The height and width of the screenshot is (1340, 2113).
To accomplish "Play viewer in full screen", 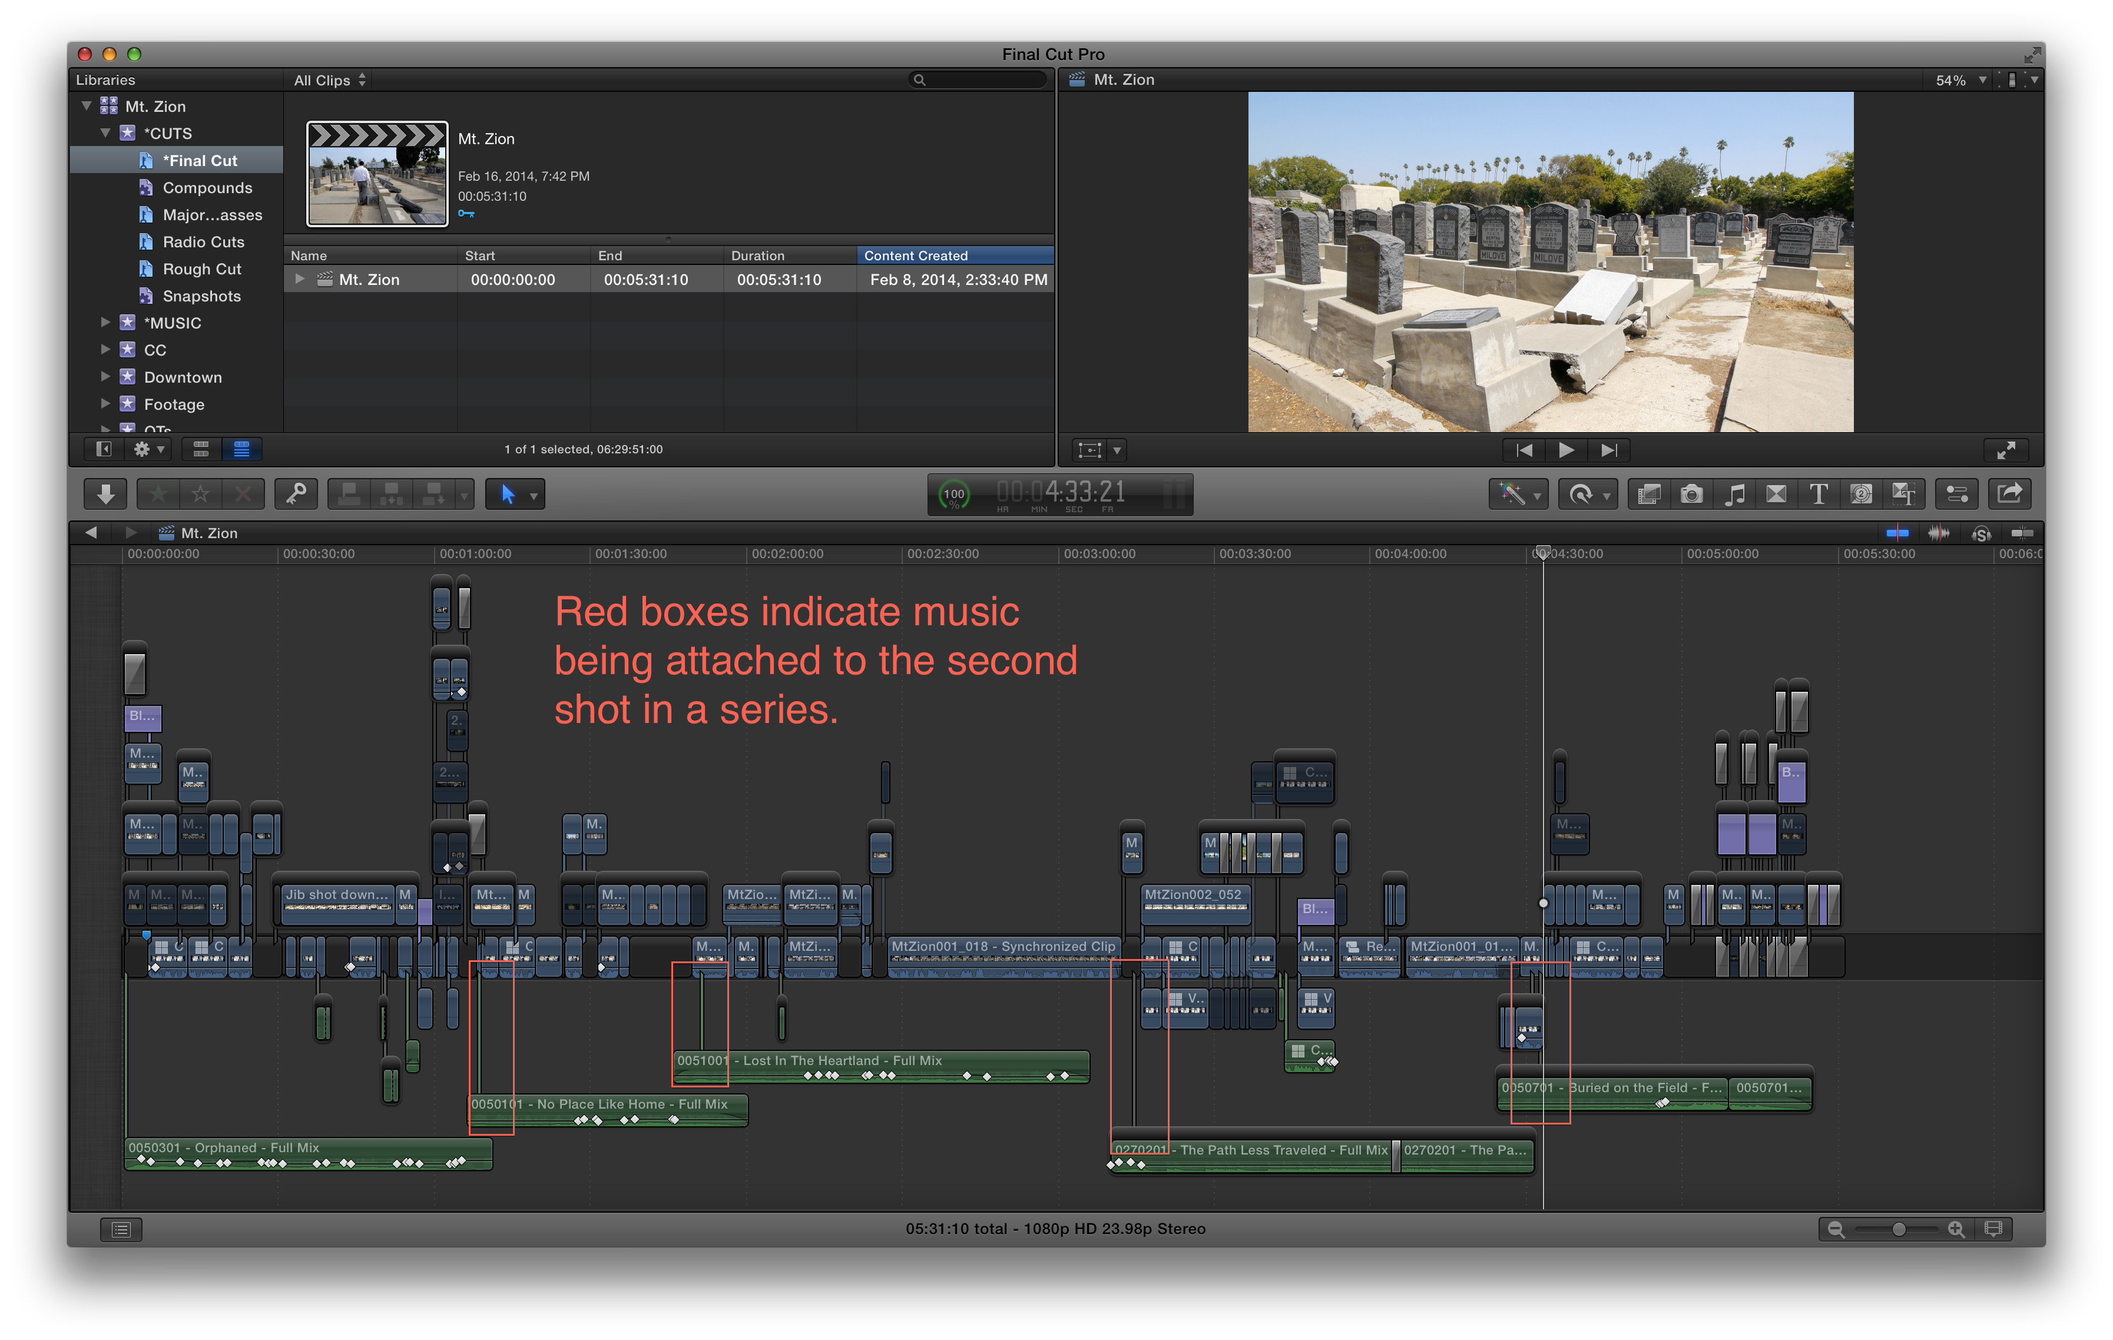I will point(2006,450).
